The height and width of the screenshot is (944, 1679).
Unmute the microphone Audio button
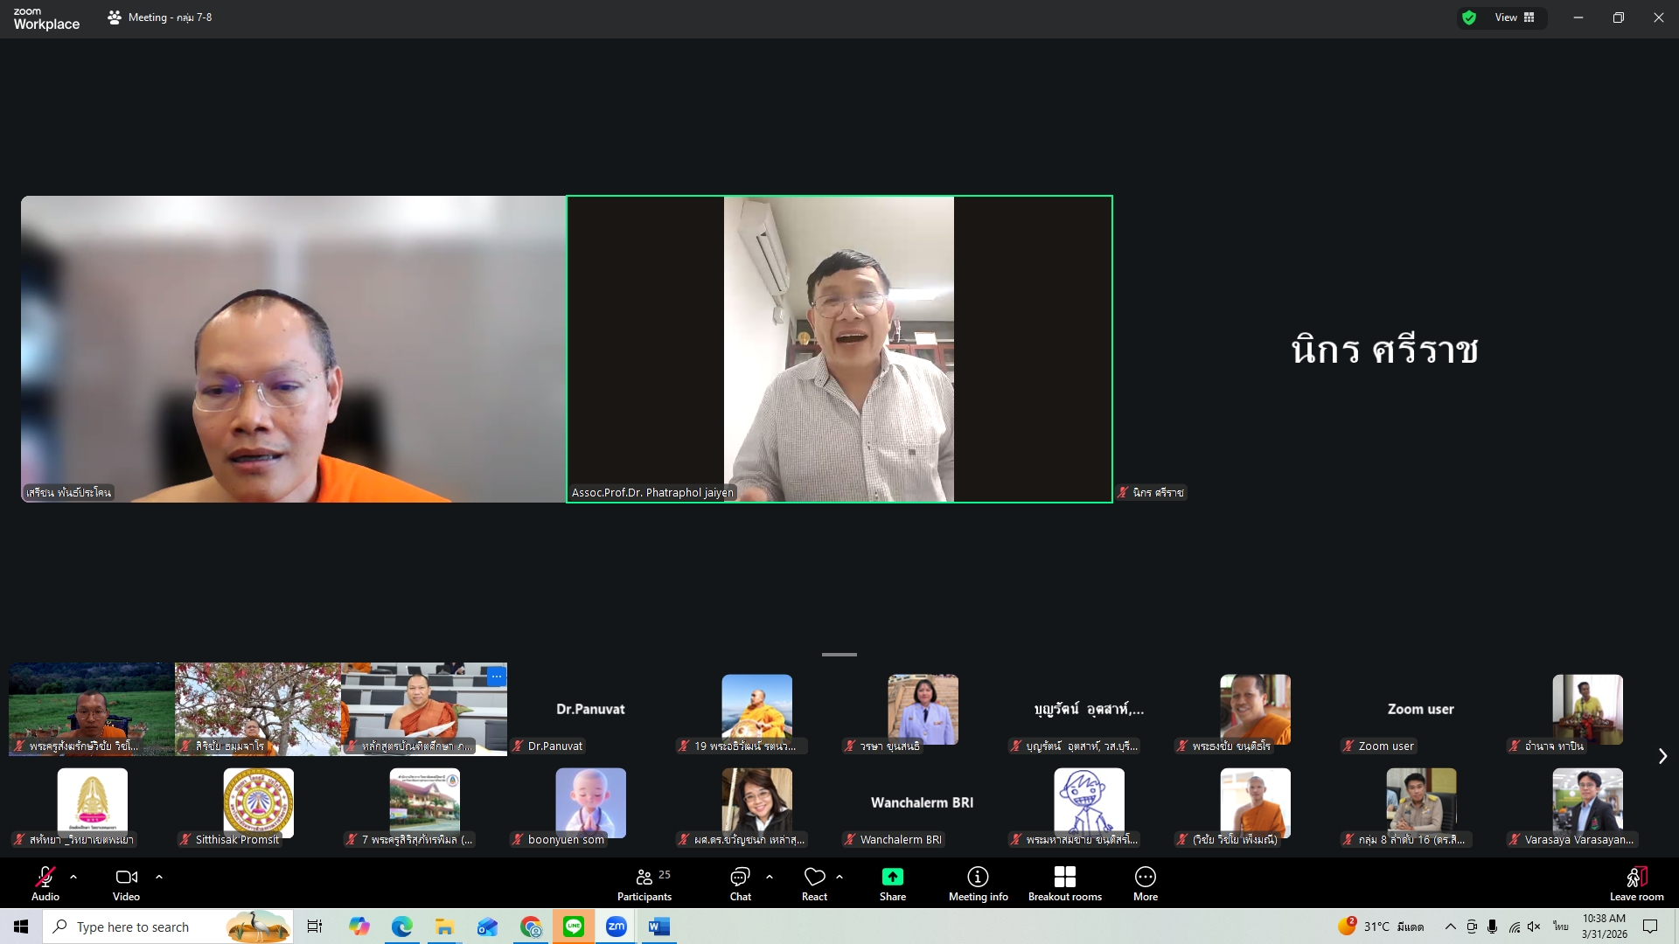45,883
